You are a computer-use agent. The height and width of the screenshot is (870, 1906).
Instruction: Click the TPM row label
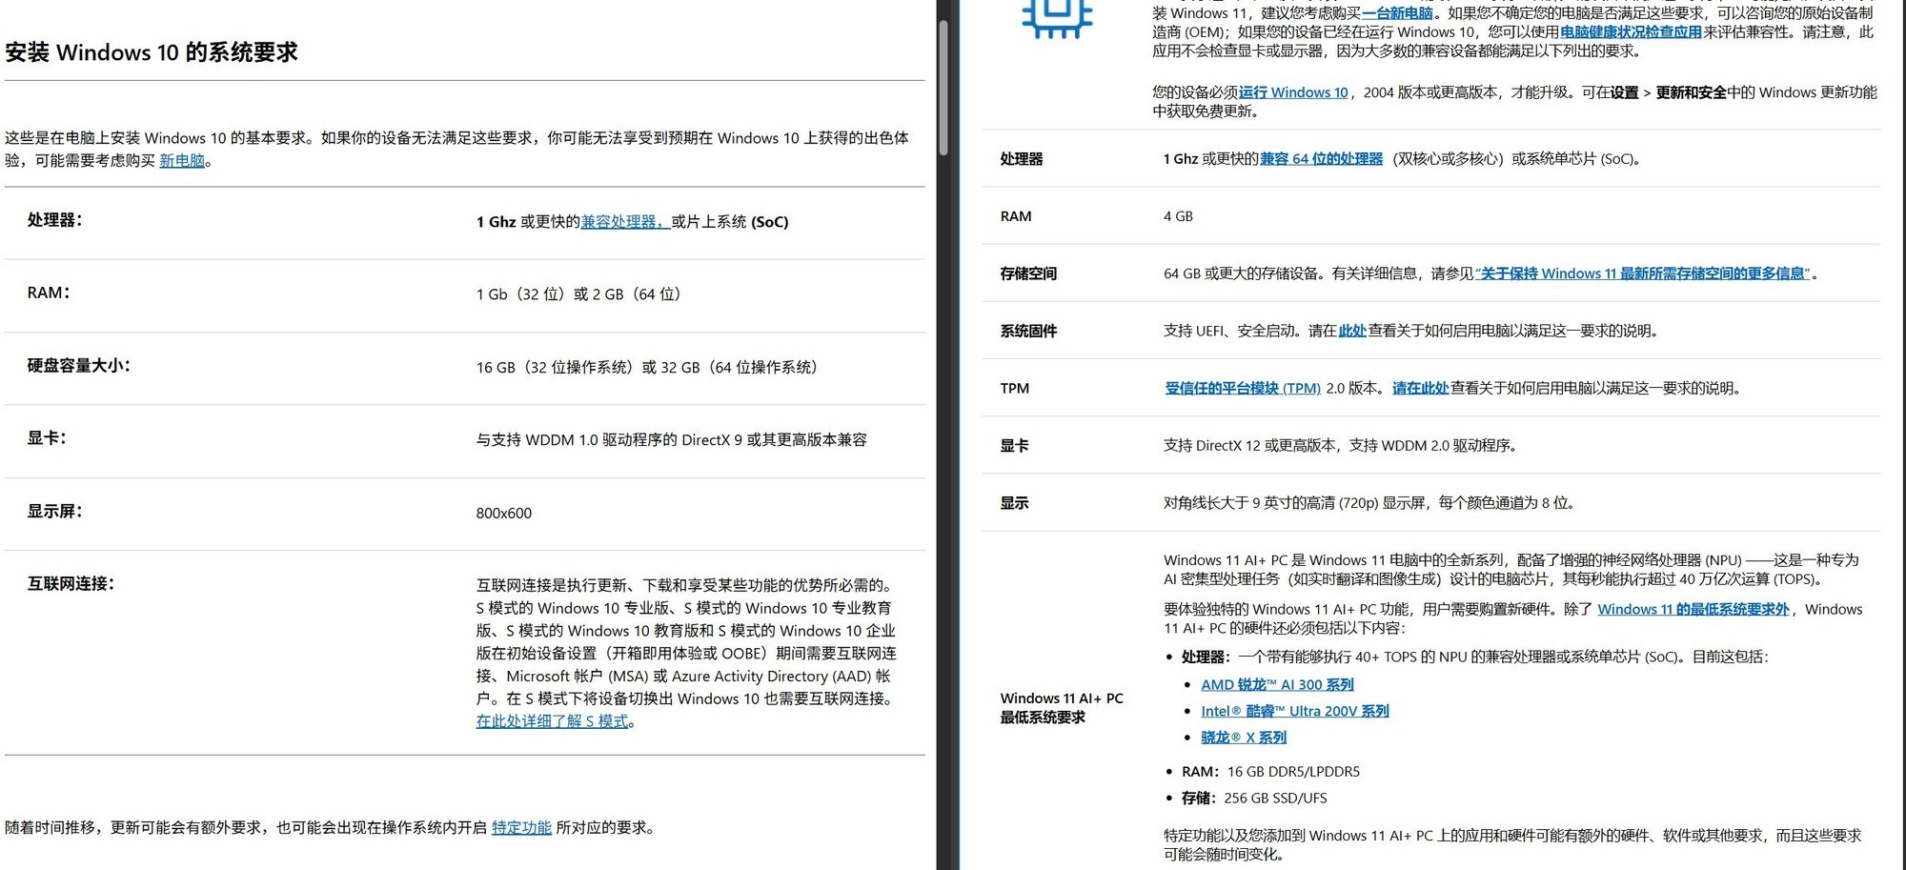click(1014, 388)
